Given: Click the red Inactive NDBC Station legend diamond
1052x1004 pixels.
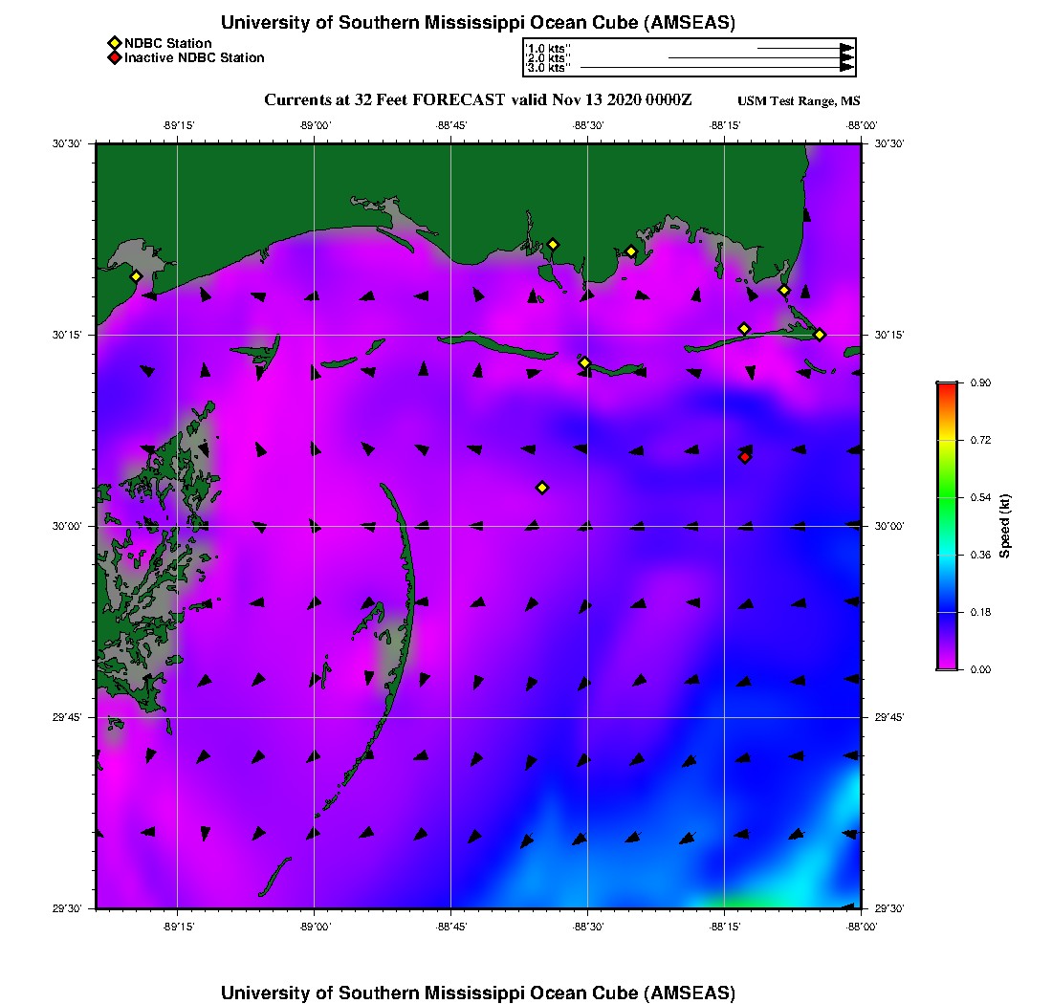Looking at the screenshot, I should (114, 58).
